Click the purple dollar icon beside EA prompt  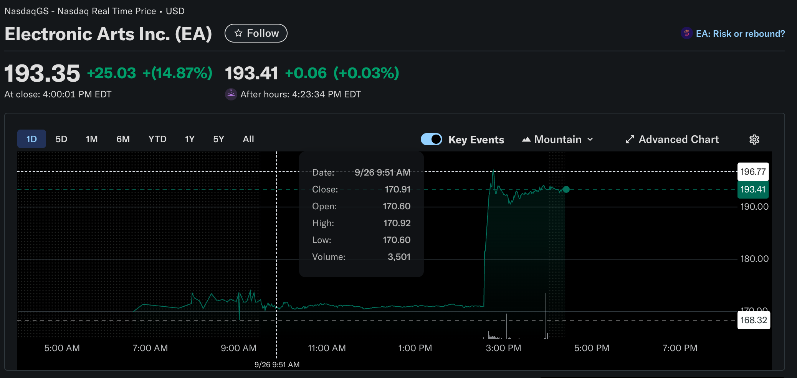(686, 33)
